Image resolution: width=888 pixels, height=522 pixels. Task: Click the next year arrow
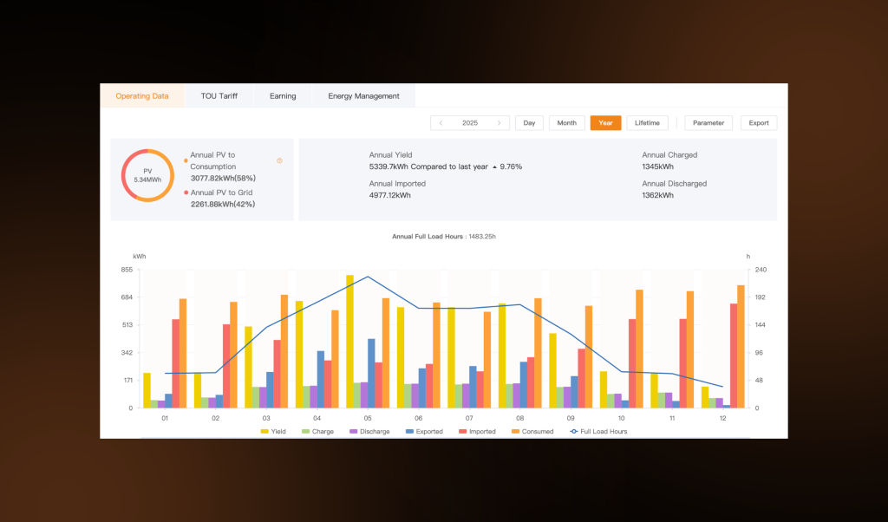(x=500, y=122)
